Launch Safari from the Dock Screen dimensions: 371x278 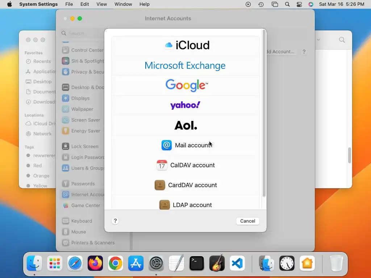75,263
